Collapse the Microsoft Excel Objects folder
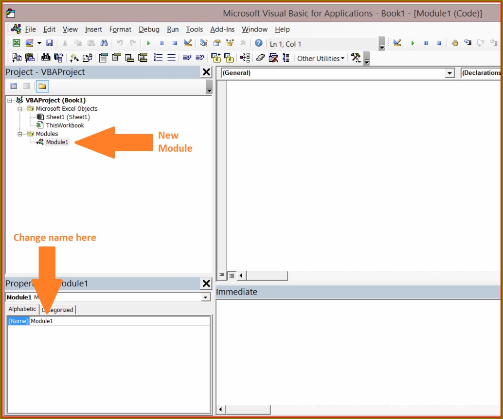503x419 pixels. tap(20, 109)
